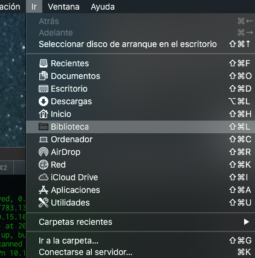Choose Ordenador from the menu
255x258 pixels.
tap(140, 139)
